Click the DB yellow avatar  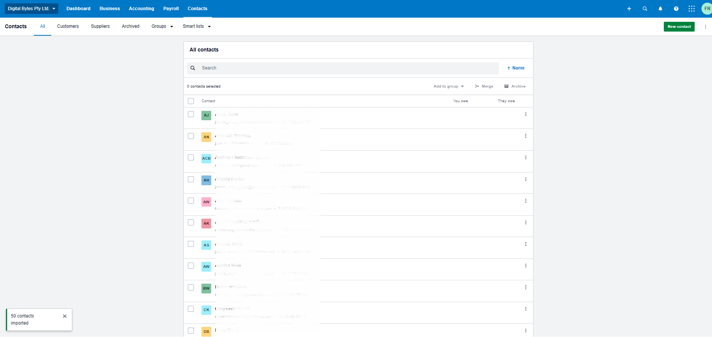coord(206,332)
